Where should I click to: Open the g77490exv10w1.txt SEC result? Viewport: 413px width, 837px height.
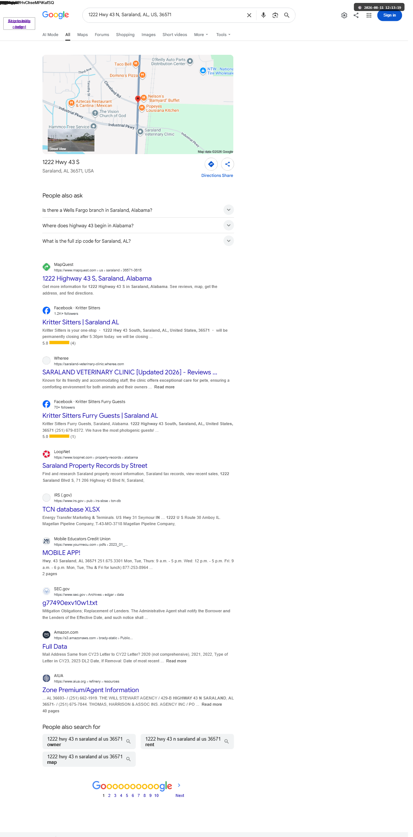pos(70,603)
